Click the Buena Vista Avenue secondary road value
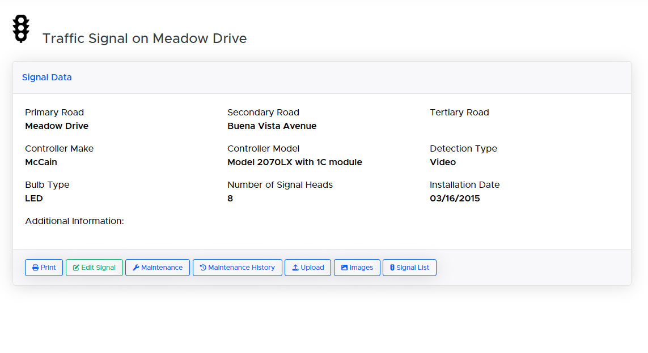 [272, 126]
